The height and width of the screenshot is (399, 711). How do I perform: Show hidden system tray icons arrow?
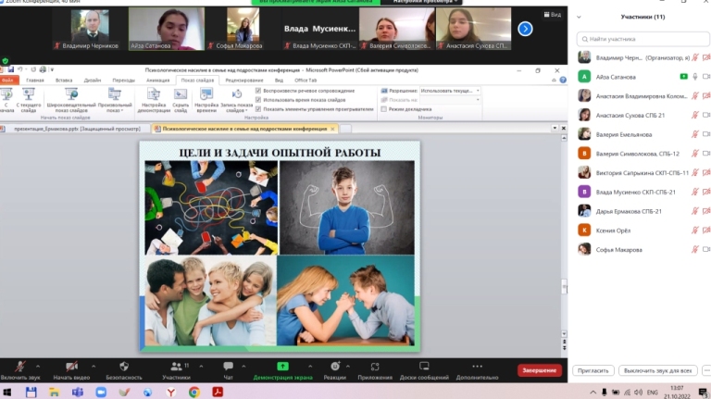pyautogui.click(x=592, y=393)
